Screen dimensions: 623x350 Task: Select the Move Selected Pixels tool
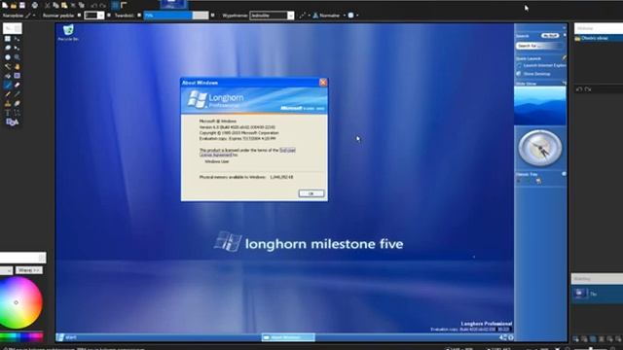(17, 39)
